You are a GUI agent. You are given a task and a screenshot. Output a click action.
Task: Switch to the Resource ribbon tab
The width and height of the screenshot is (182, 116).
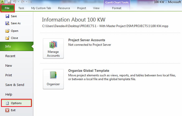(x=64, y=8)
